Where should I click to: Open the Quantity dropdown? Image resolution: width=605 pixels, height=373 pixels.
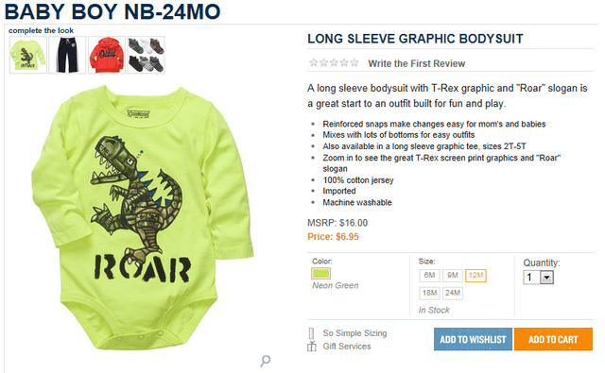(539, 278)
